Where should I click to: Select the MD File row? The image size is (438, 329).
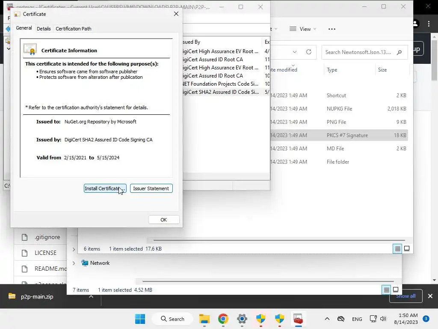click(x=339, y=149)
